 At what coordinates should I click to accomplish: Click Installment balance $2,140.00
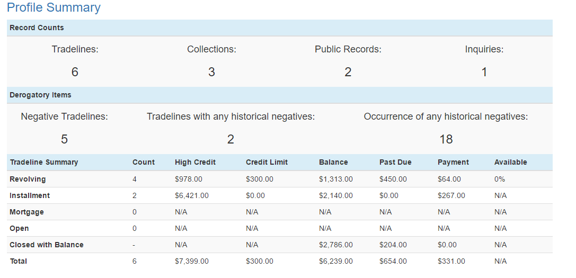coord(336,196)
